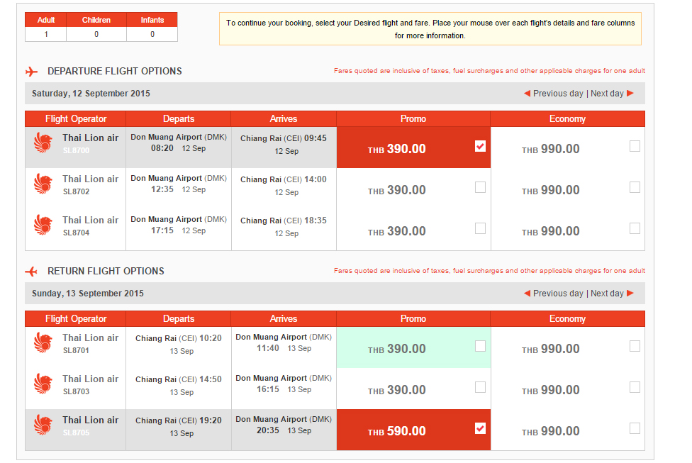
Task: Click 'Sunday, 13 September 2015' date text
Action: [88, 293]
